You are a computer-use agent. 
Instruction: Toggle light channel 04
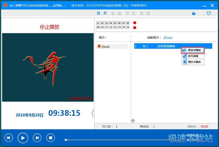(111, 23)
